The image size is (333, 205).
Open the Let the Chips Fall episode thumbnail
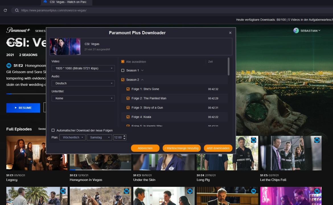[x=291, y=153]
